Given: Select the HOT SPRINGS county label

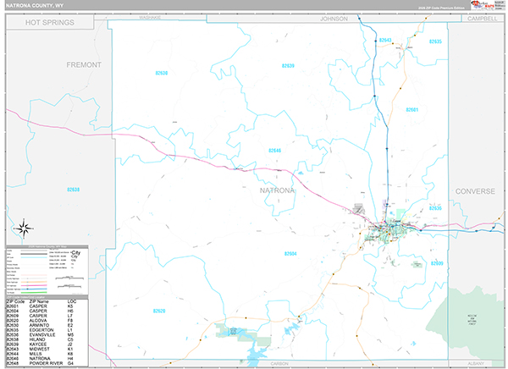Looking at the screenshot, I should click(x=52, y=23).
